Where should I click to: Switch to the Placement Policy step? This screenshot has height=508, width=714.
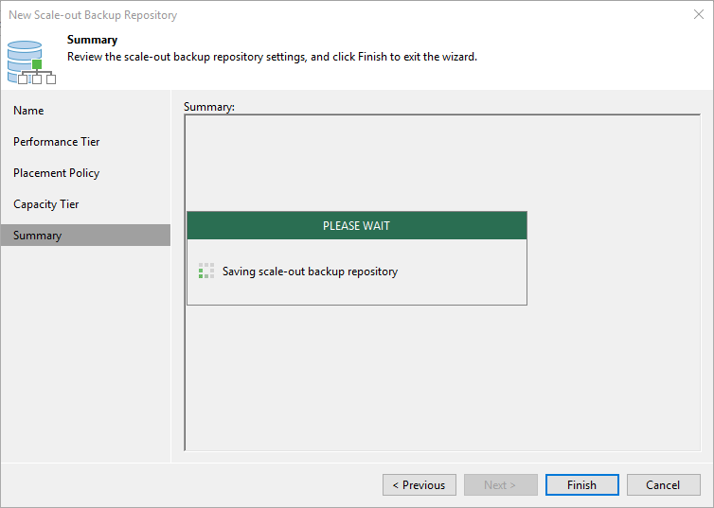57,173
